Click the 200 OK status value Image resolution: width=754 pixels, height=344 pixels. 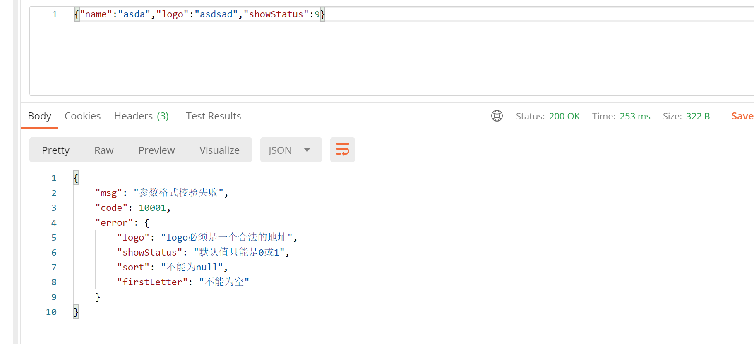click(x=564, y=116)
